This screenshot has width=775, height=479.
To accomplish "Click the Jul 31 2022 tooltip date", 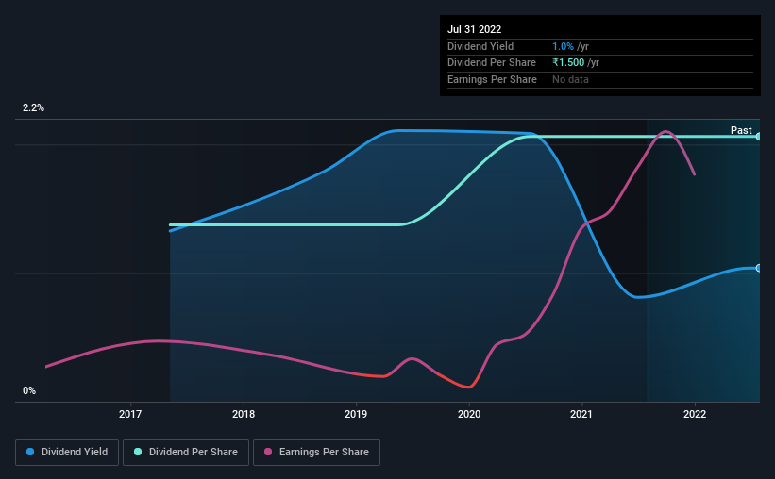I will click(475, 29).
